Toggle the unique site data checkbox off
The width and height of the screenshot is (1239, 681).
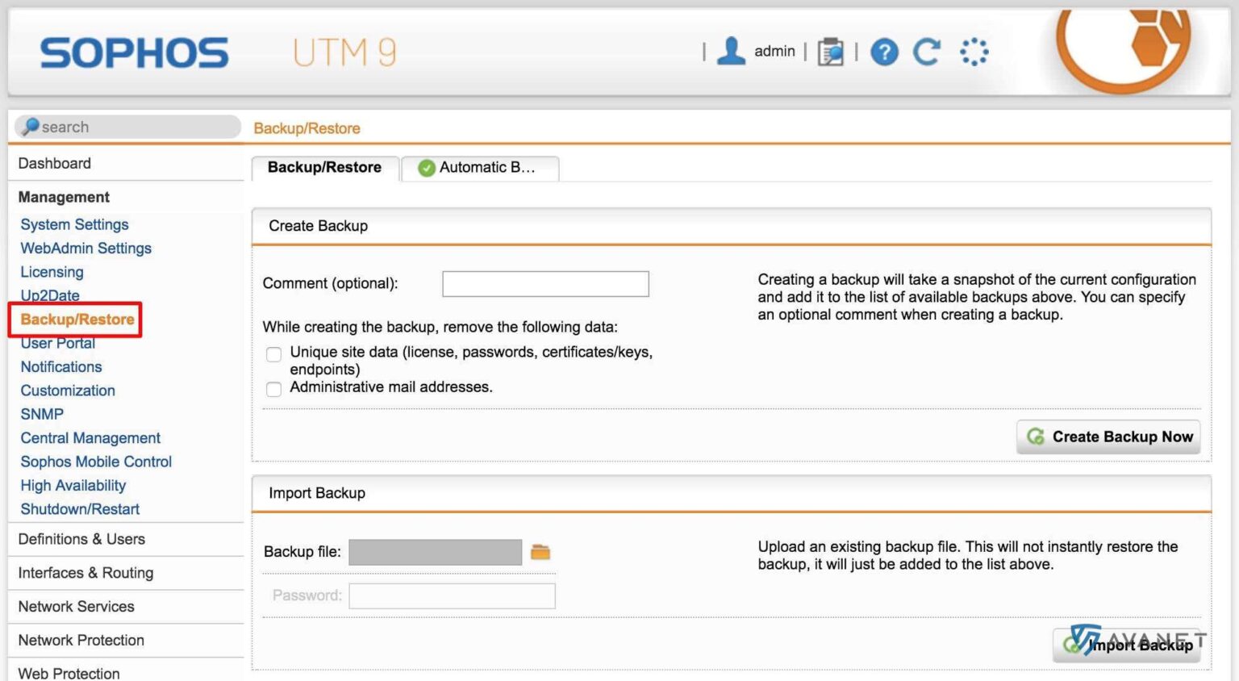(273, 354)
